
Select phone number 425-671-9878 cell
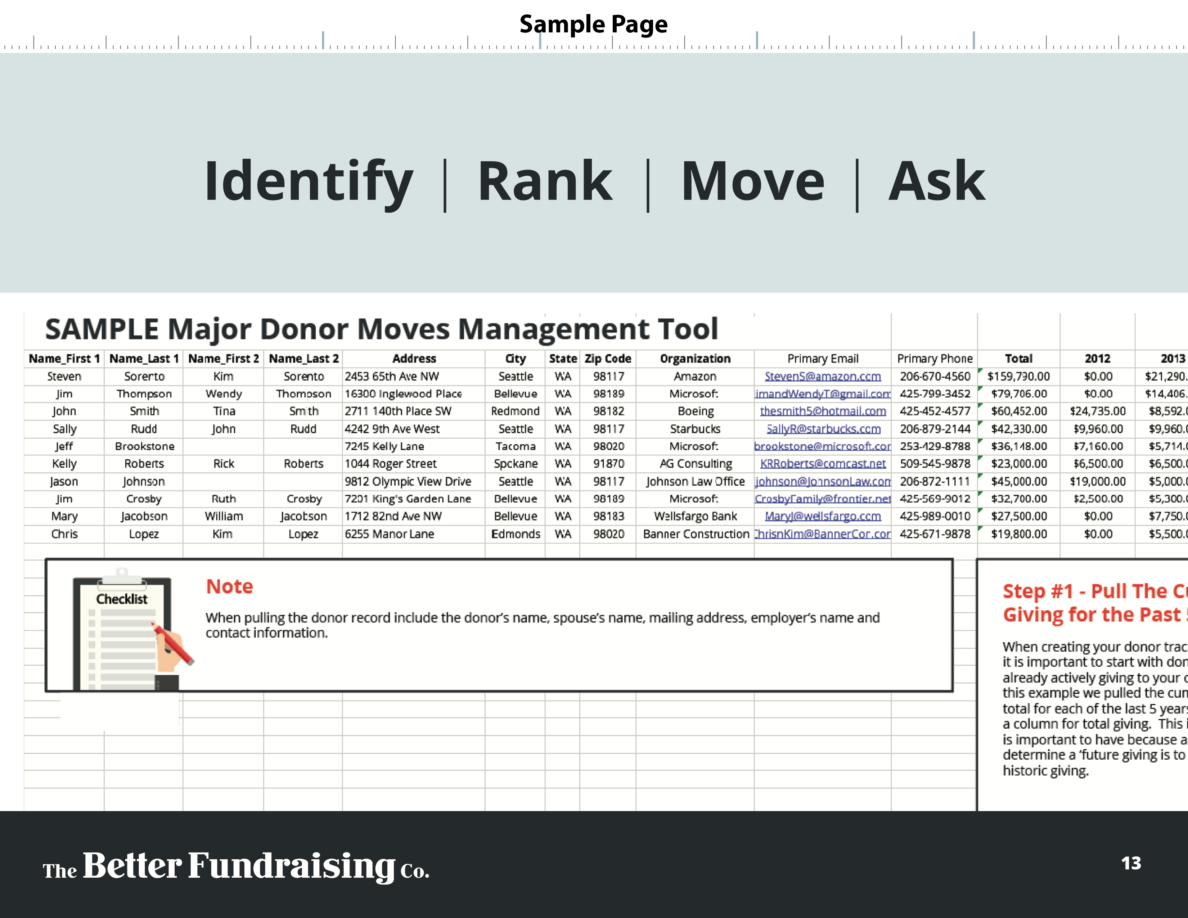(935, 534)
